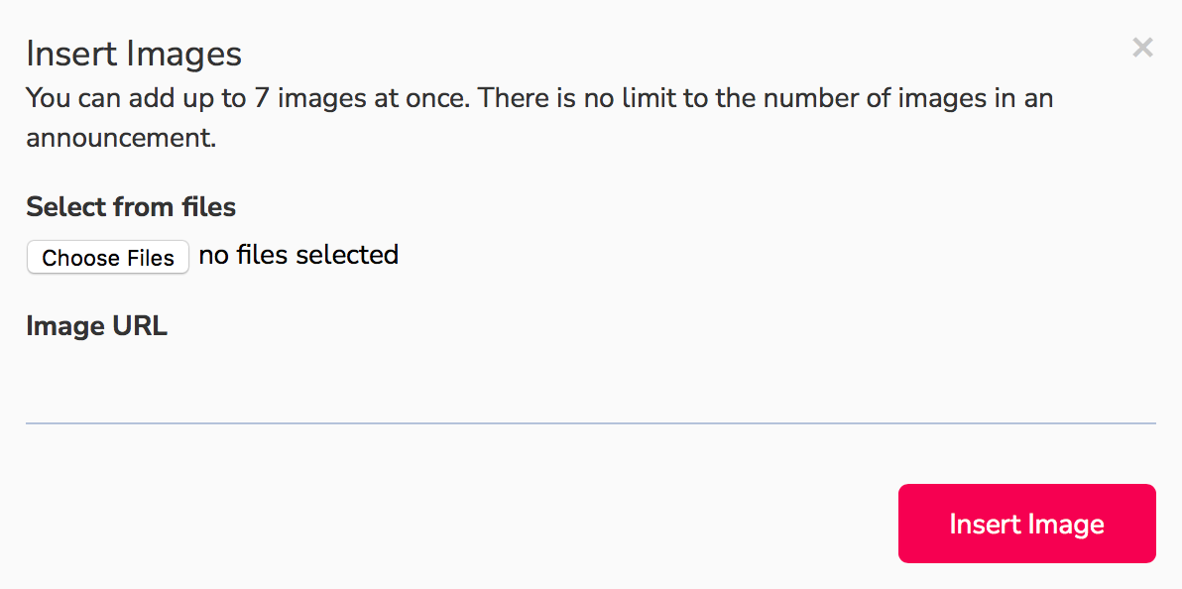Screen dimensions: 1182x589
Task: Click the word 'files' in 'Select from files'
Action: (209, 206)
